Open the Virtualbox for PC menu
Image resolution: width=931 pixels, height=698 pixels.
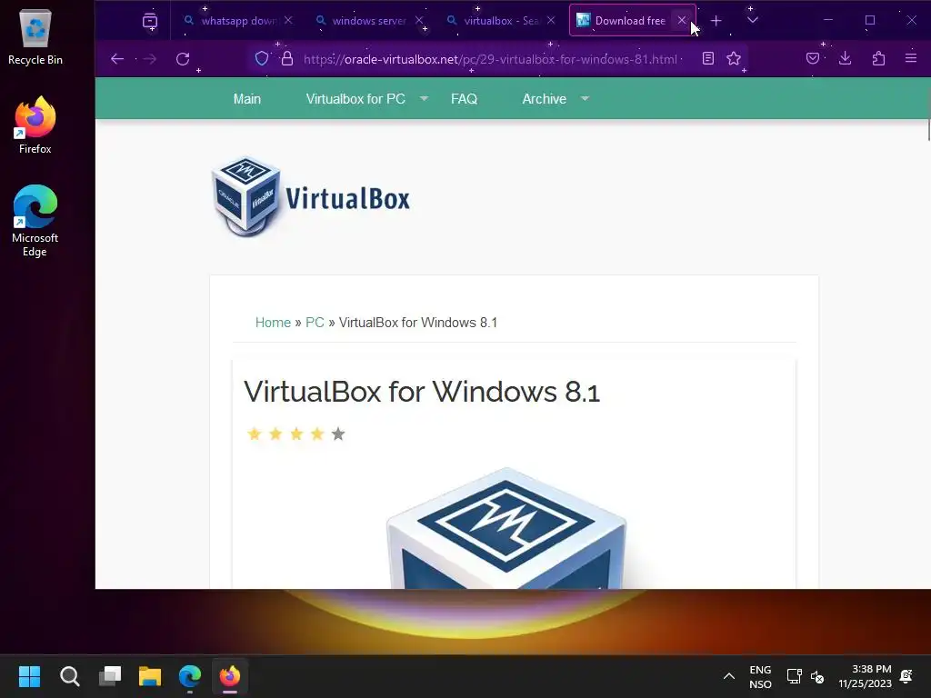click(x=355, y=99)
